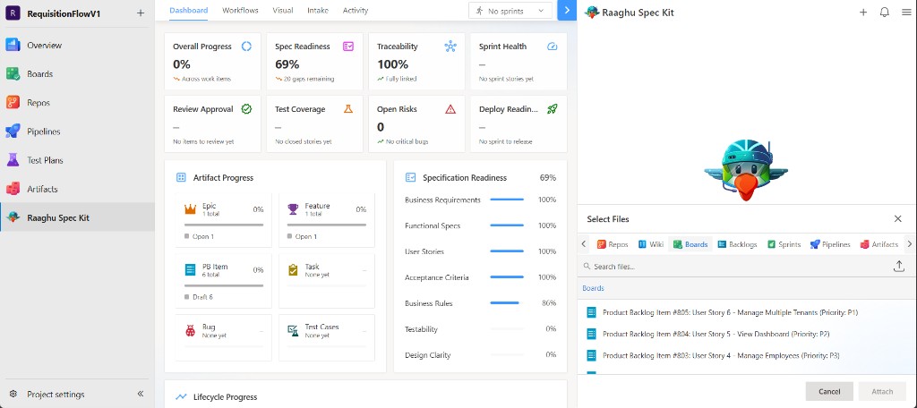This screenshot has width=917, height=408.
Task: Click the Task clipboard icon
Action: [x=293, y=269]
